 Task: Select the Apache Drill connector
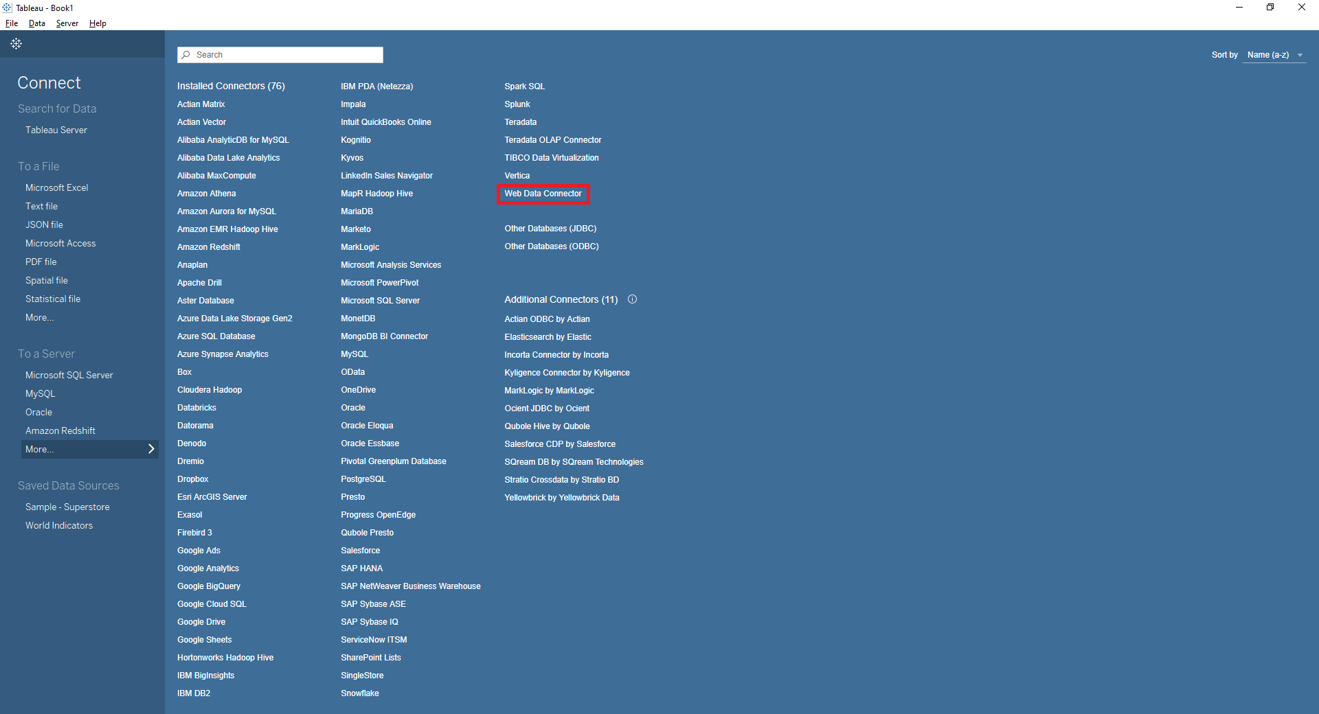[200, 283]
